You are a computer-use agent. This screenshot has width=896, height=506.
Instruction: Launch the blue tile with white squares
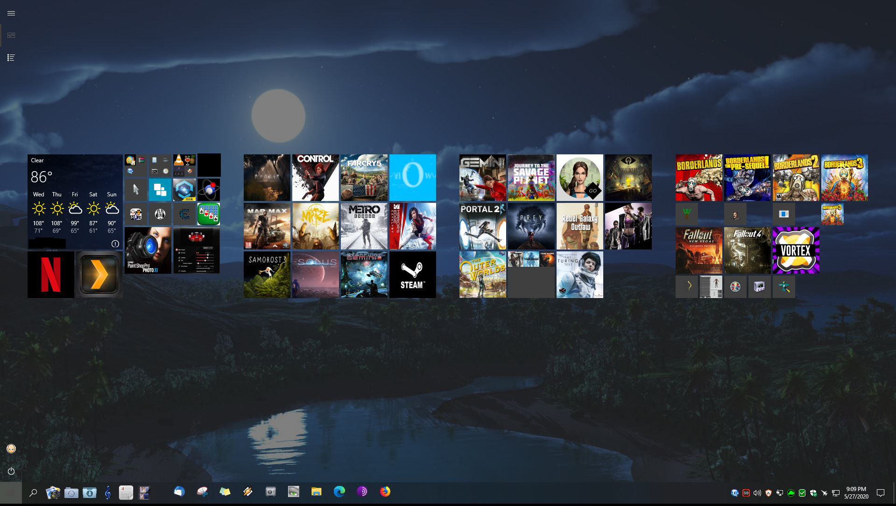click(160, 190)
